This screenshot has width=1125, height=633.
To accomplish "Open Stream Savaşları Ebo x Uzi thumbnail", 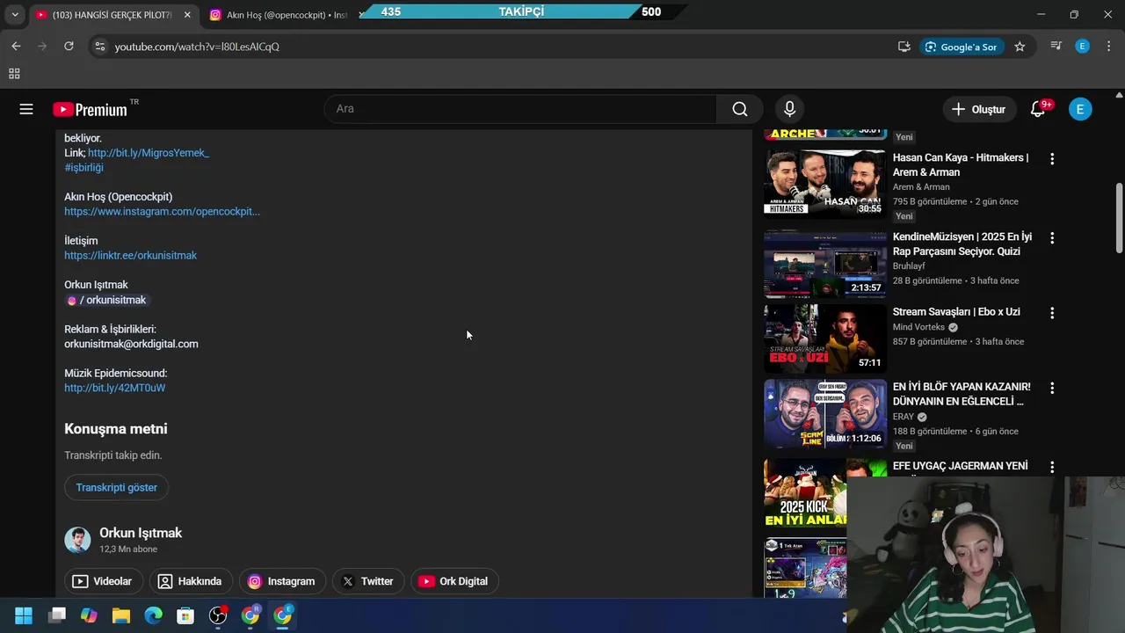I will [x=824, y=338].
